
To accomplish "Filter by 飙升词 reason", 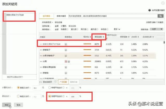I will (x=93, y=29).
